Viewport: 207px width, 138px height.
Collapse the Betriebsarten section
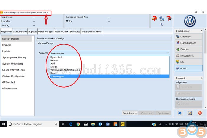click(x=202, y=31)
